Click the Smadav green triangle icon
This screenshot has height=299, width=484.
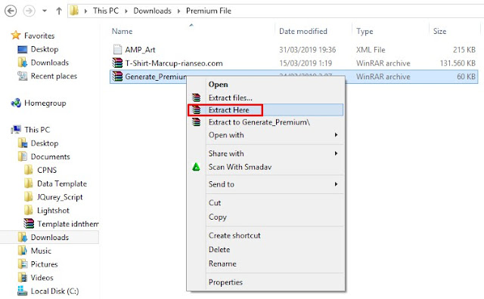click(196, 167)
